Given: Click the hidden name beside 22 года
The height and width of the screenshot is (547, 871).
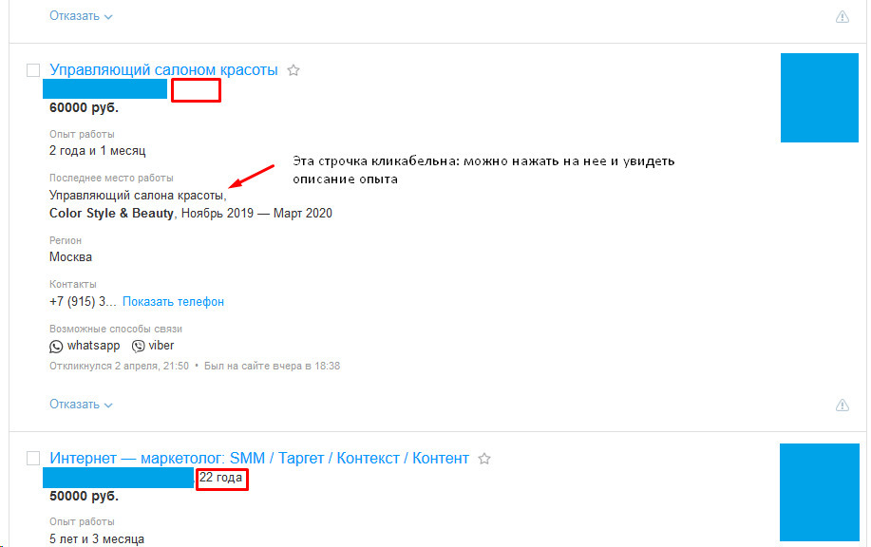Looking at the screenshot, I should (x=119, y=478).
